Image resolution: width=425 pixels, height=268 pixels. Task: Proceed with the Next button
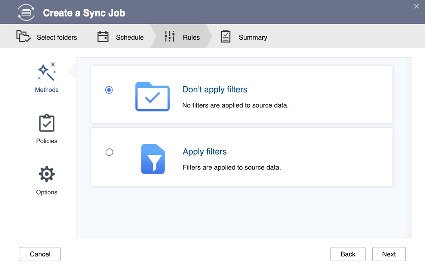click(389, 254)
